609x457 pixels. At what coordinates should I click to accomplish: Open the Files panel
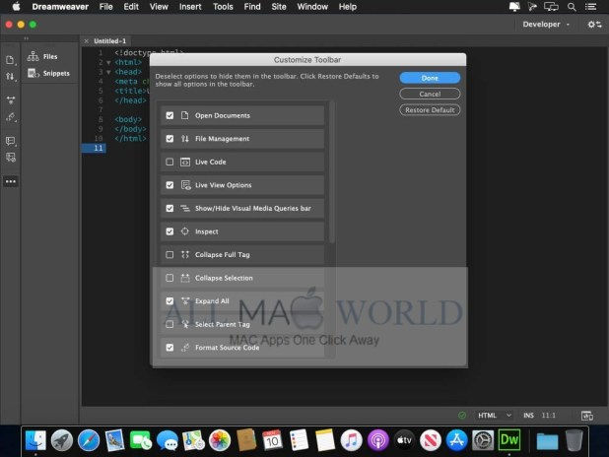[42, 57]
